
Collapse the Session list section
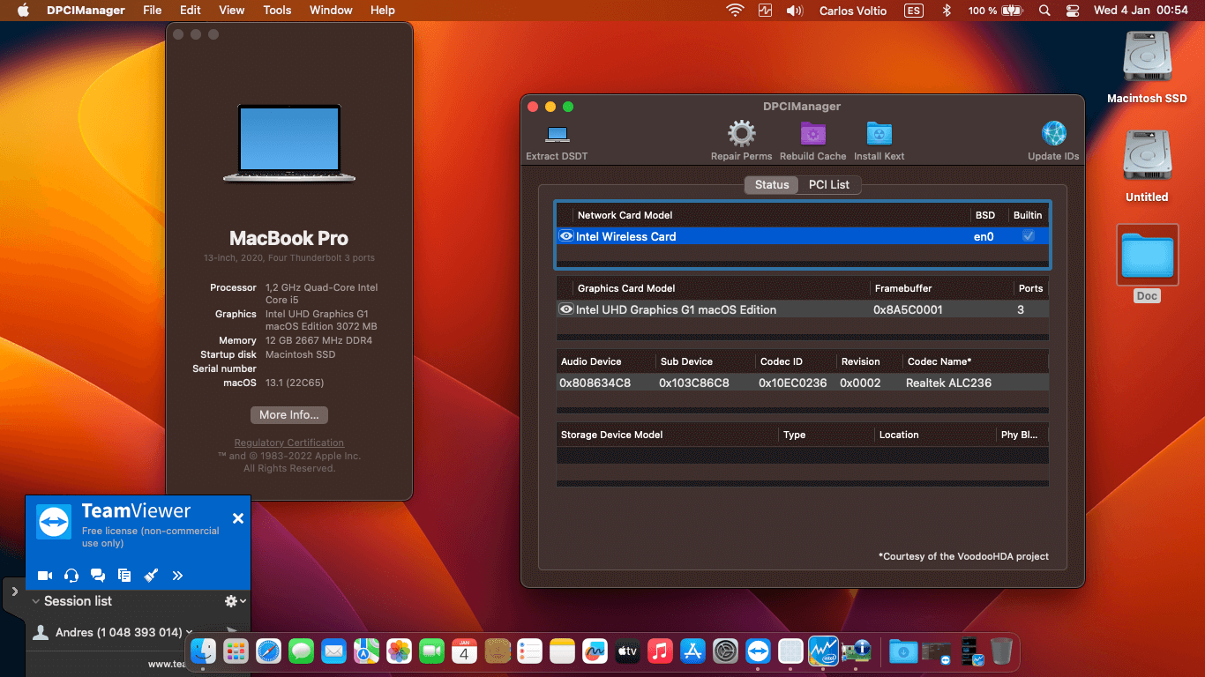[36, 601]
